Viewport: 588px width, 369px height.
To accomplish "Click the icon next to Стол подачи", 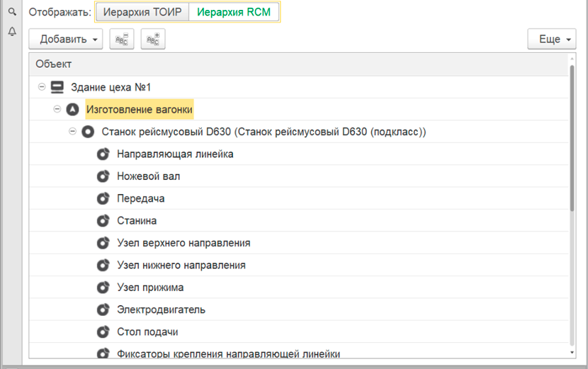I will [x=103, y=332].
